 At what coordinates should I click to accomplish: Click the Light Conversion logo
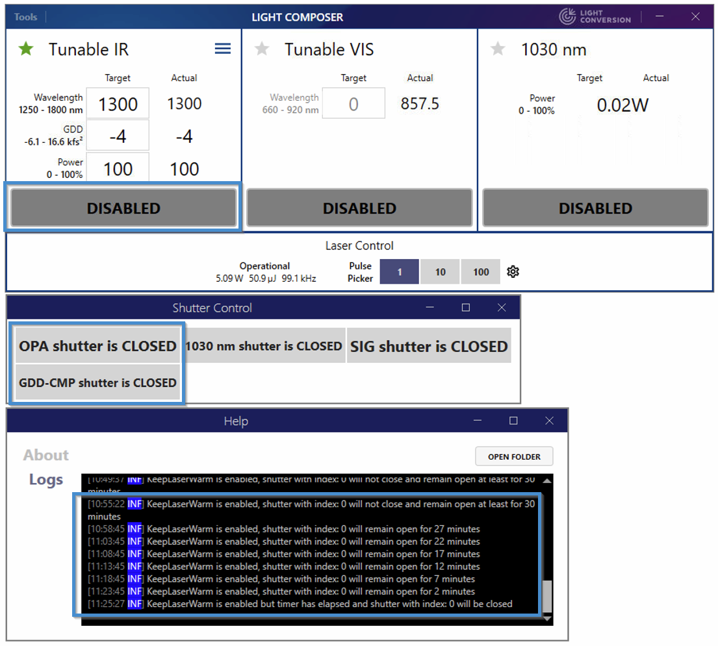click(595, 16)
